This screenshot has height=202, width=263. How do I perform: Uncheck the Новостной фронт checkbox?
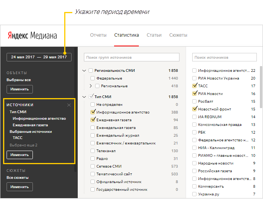click(194, 109)
